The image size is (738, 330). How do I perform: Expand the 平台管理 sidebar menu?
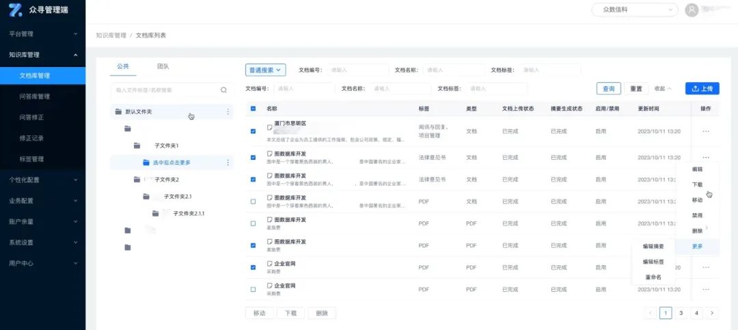[43, 34]
